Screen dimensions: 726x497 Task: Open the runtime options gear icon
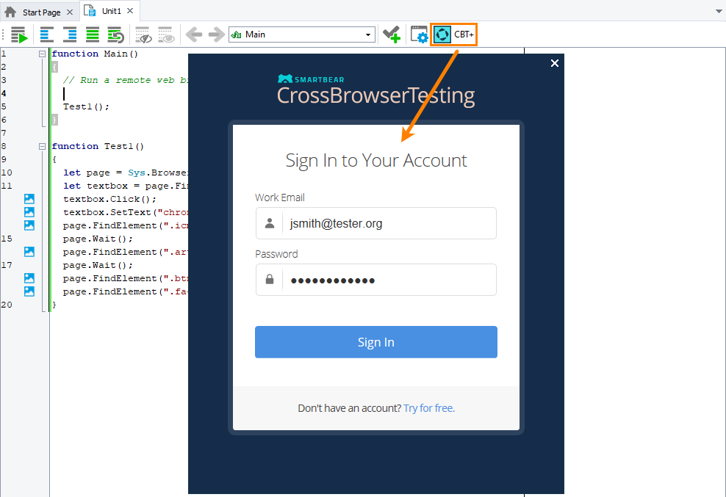pos(419,34)
